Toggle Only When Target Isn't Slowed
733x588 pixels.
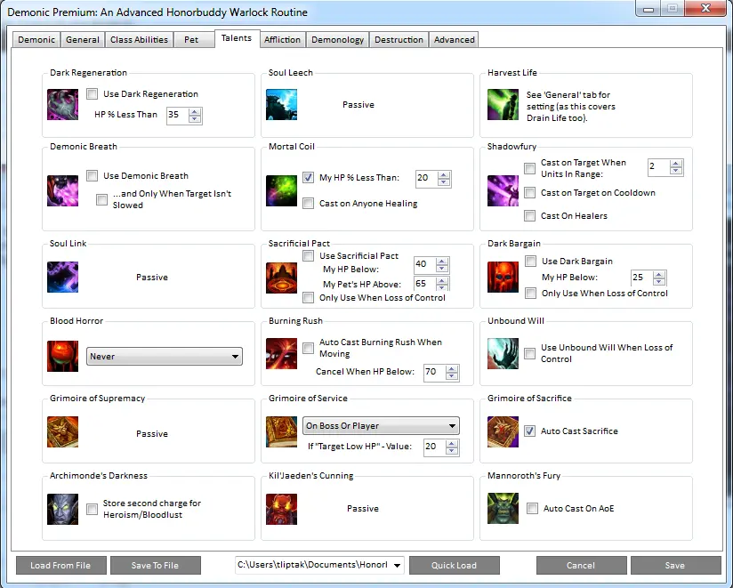click(101, 199)
